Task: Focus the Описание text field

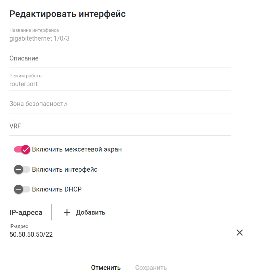Action: 120,59
